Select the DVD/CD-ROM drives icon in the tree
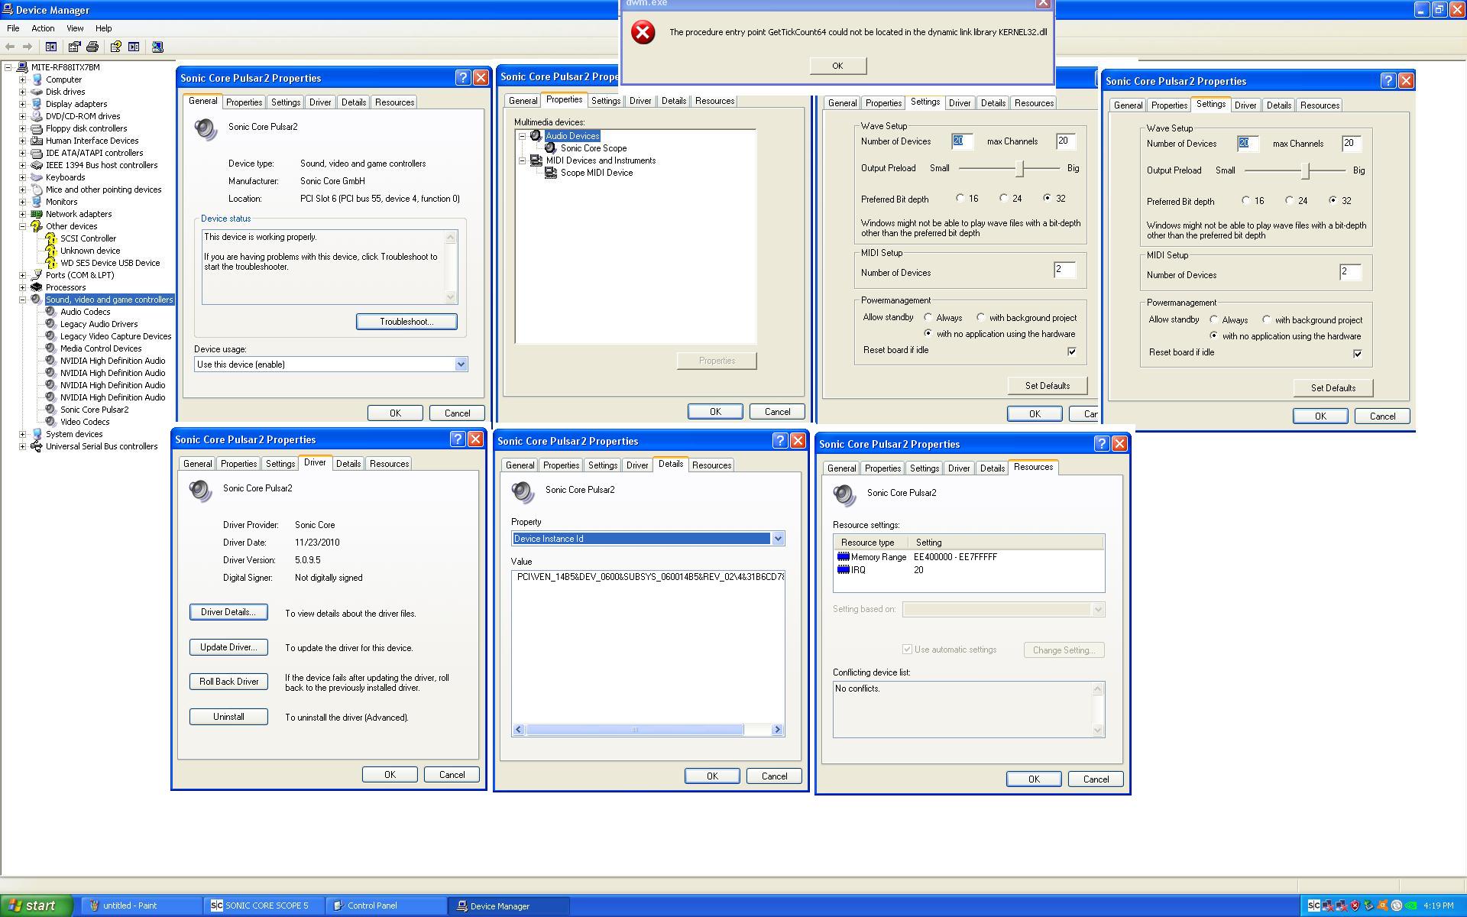Image resolution: width=1467 pixels, height=917 pixels. (x=36, y=116)
